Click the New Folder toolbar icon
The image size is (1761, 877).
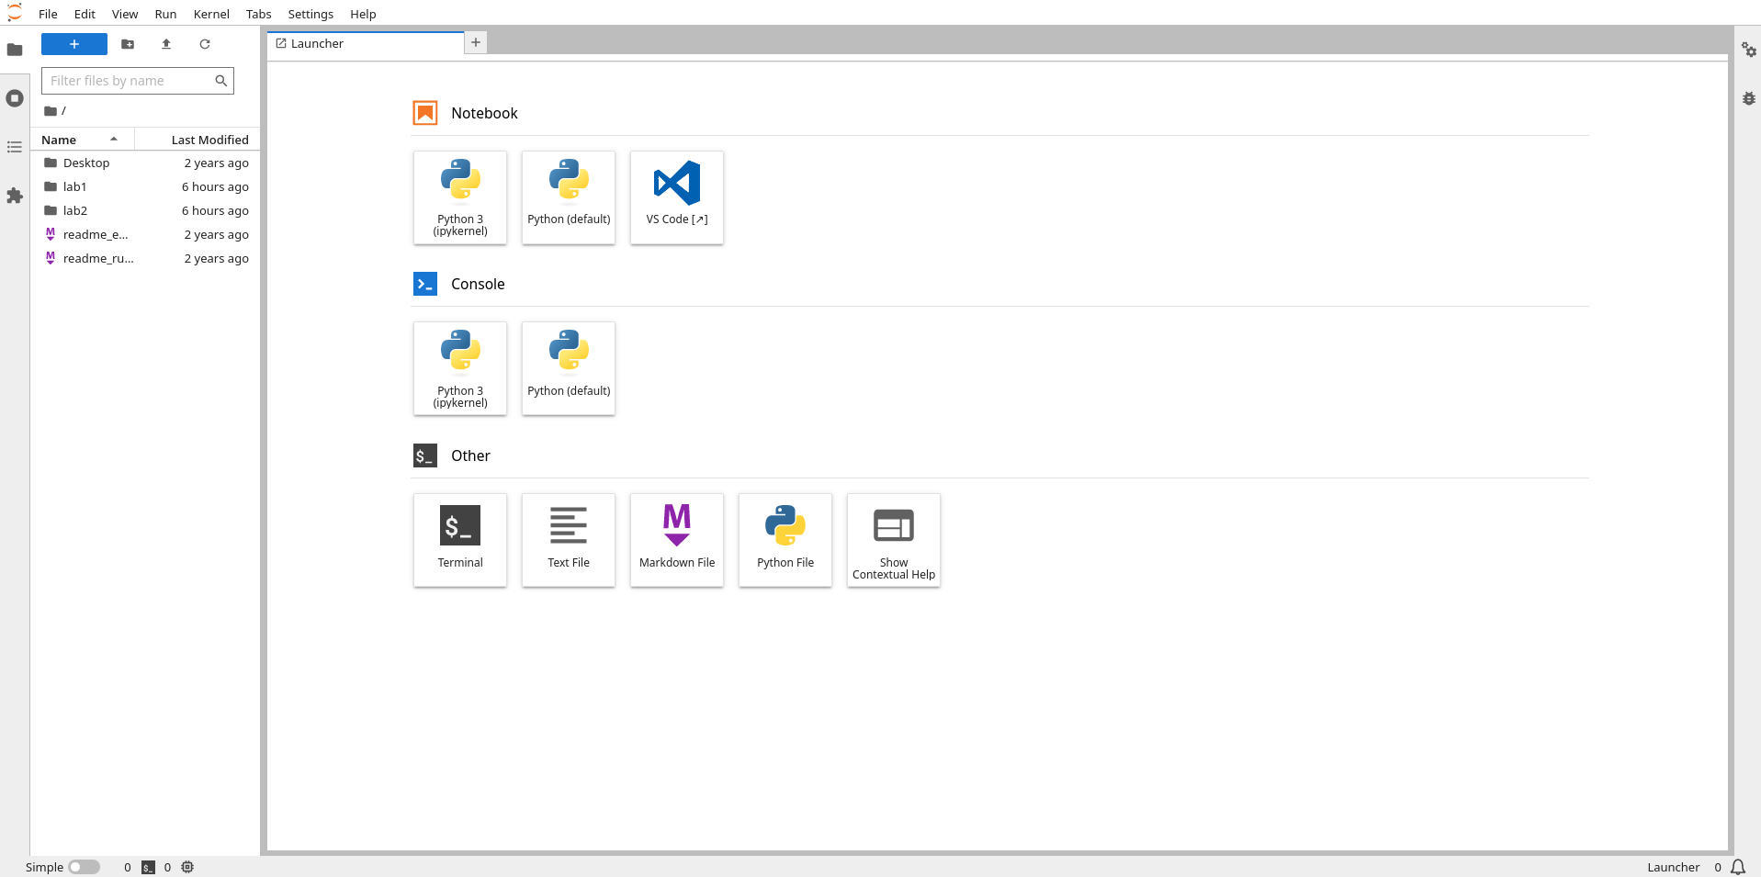click(128, 44)
